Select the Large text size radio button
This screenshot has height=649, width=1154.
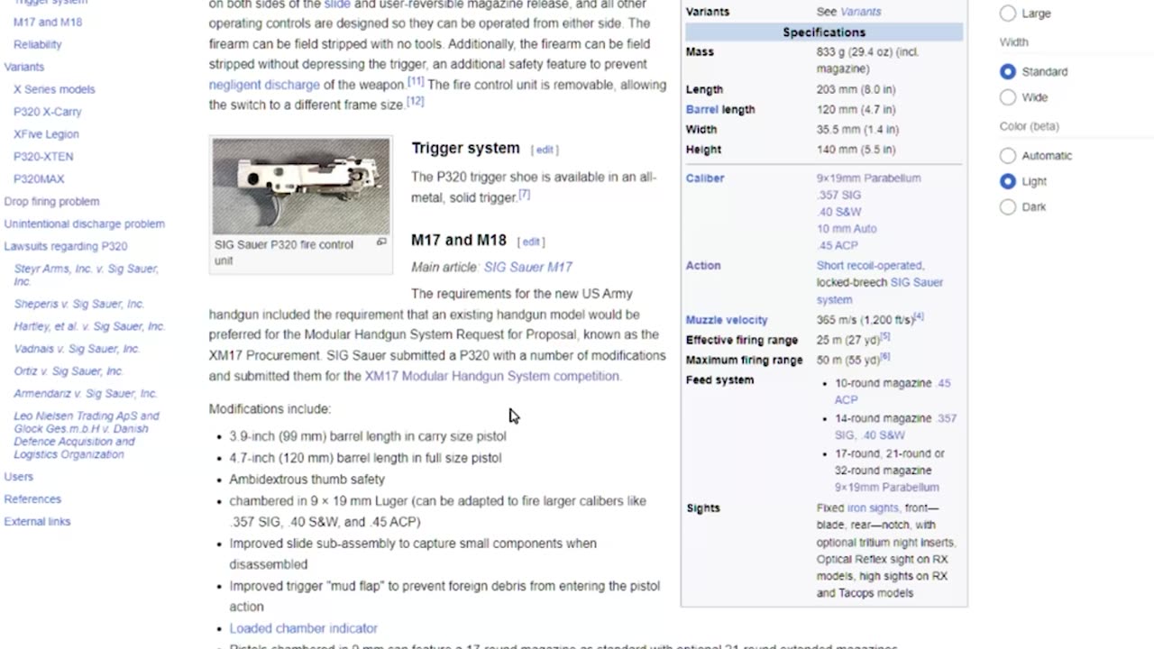pos(1008,14)
